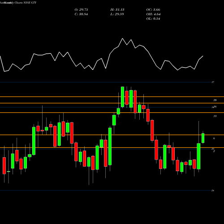Click the 'Charts NYSE GTY' chart title
Image resolution: width=224 pixels, height=224 pixels.
[26, 3]
